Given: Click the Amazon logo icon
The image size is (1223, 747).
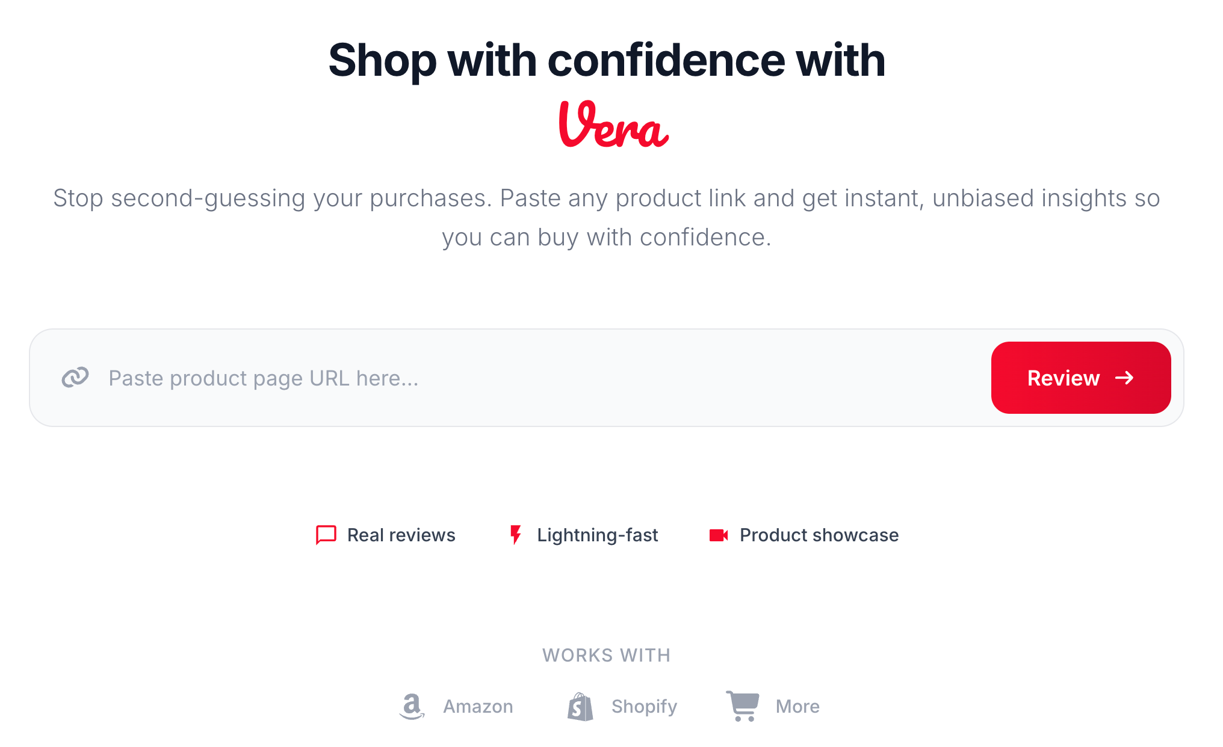Looking at the screenshot, I should (412, 706).
